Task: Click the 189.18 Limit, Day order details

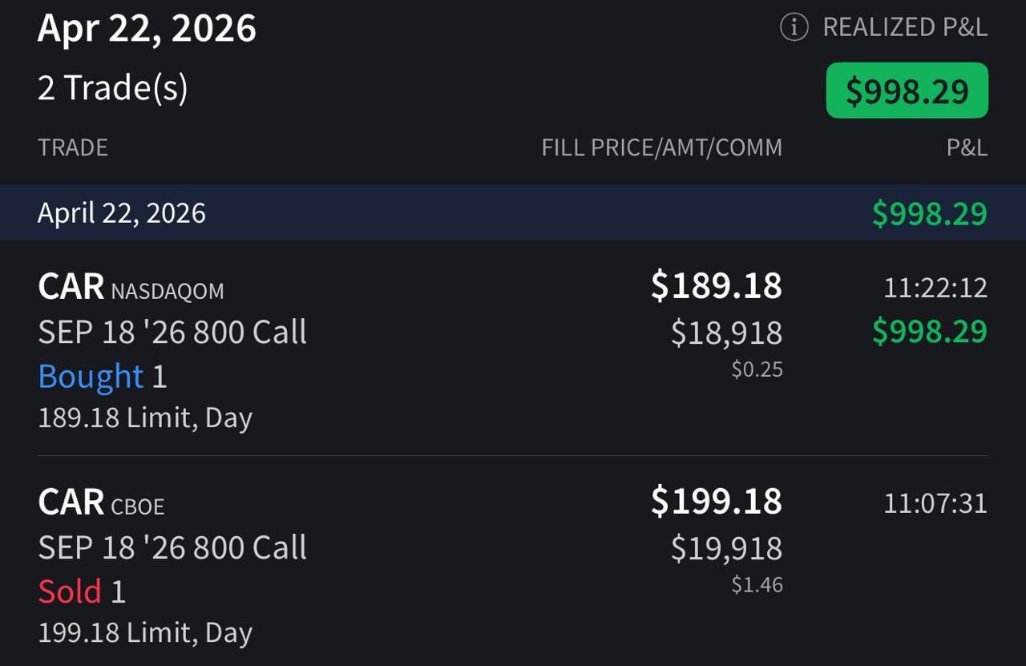Action: (145, 418)
